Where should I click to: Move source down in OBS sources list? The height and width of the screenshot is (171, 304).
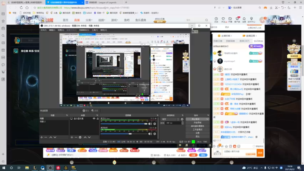click(x=89, y=137)
